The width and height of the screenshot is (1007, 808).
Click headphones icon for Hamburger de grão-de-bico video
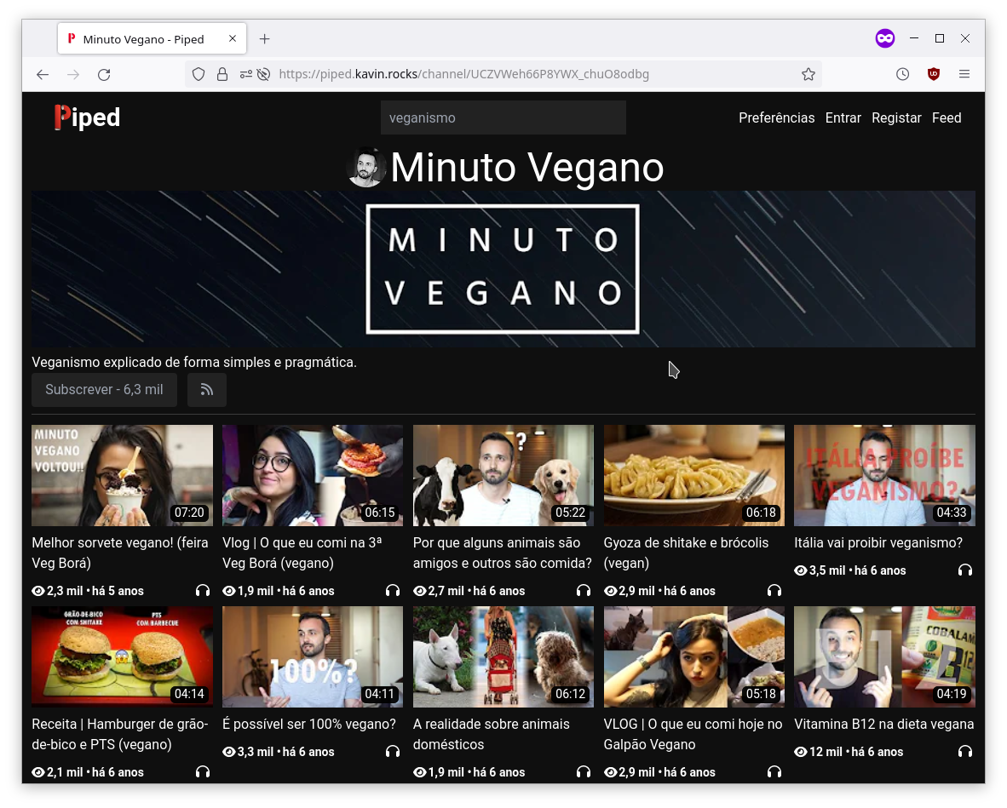(x=203, y=772)
